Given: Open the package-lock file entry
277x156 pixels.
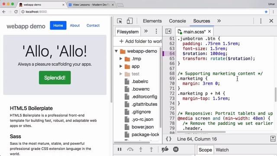Looking at the screenshot, I should (145, 135).
